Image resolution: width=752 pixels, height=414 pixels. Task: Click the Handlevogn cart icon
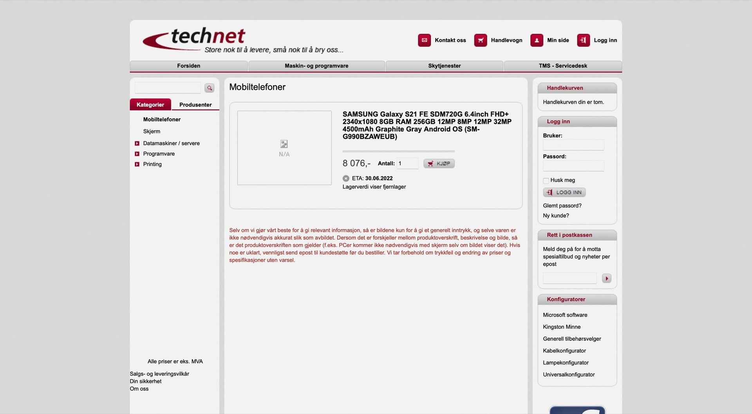481,40
